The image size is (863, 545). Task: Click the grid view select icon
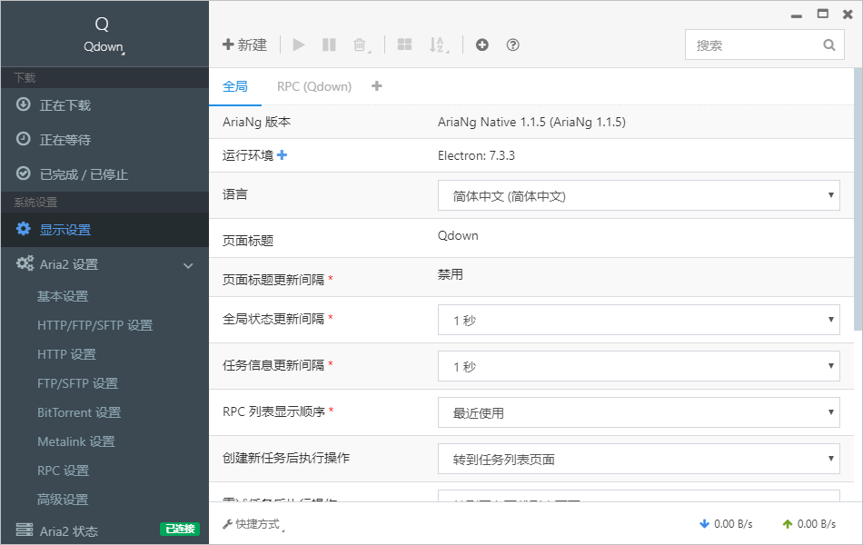pyautogui.click(x=405, y=45)
